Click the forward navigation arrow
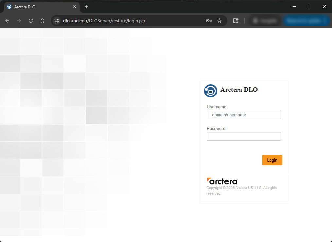The image size is (332, 242). pos(19,21)
